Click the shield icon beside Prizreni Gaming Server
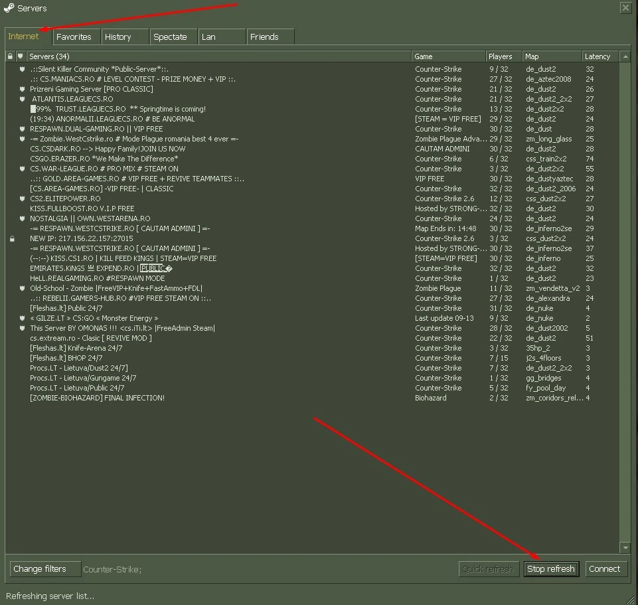The width and height of the screenshot is (638, 605). point(23,89)
